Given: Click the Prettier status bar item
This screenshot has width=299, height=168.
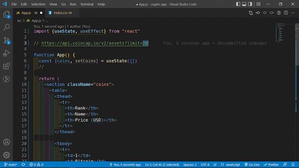Looking at the screenshot, I should tap(271, 165).
